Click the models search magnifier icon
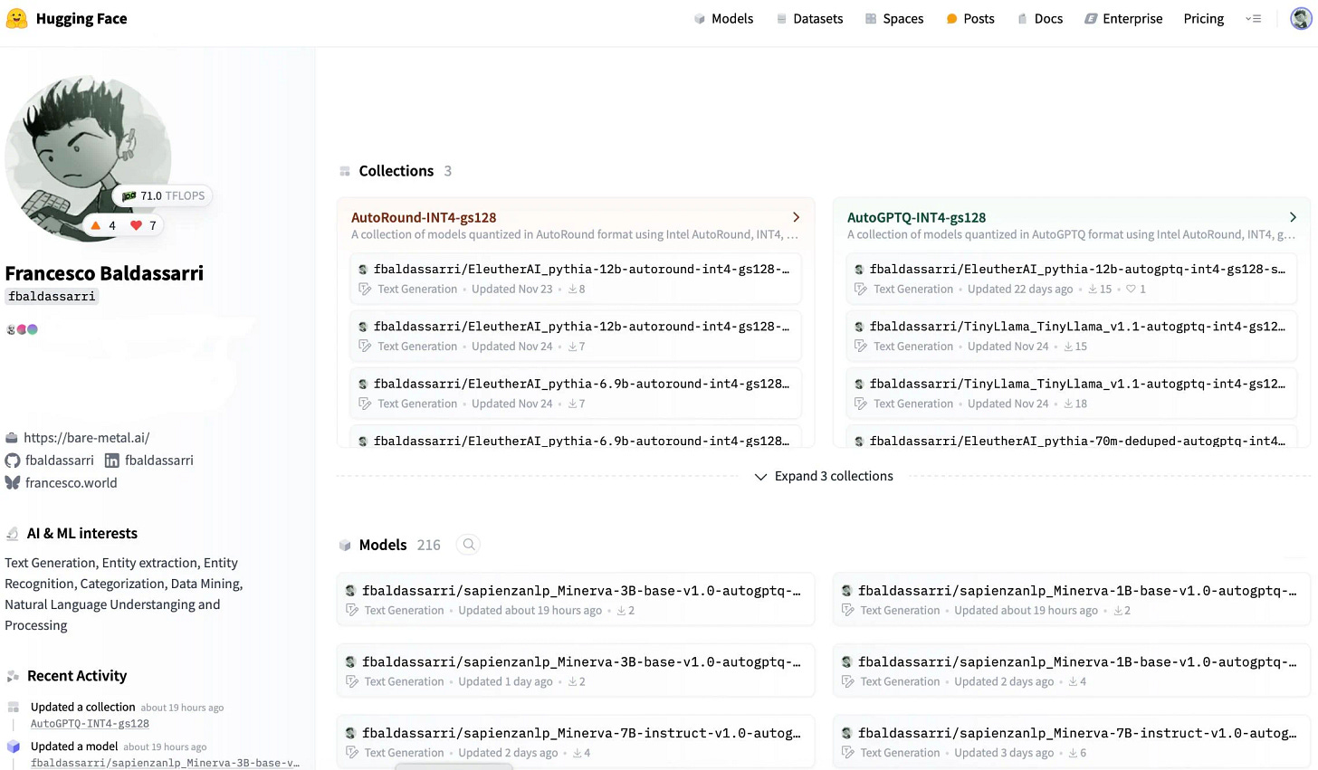The image size is (1318, 770). point(468,545)
